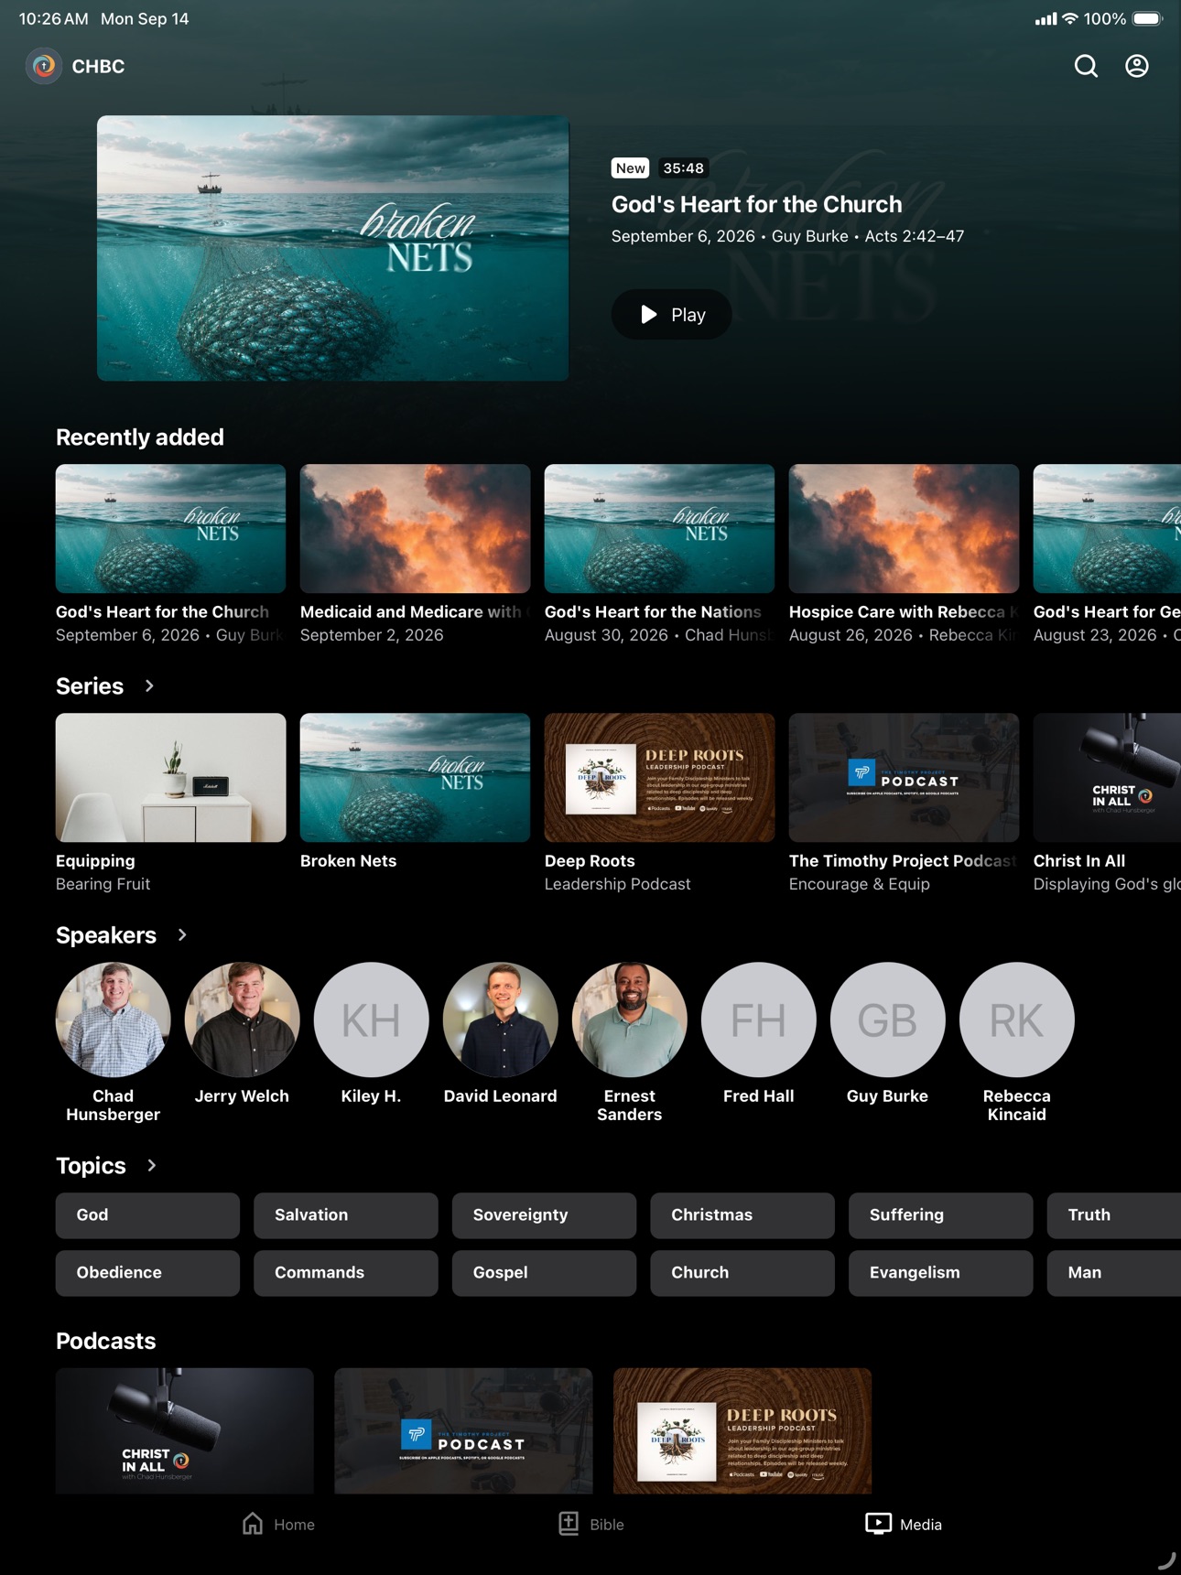Image resolution: width=1181 pixels, height=1575 pixels.
Task: Play God's Heart for the Church
Action: pyautogui.click(x=671, y=315)
